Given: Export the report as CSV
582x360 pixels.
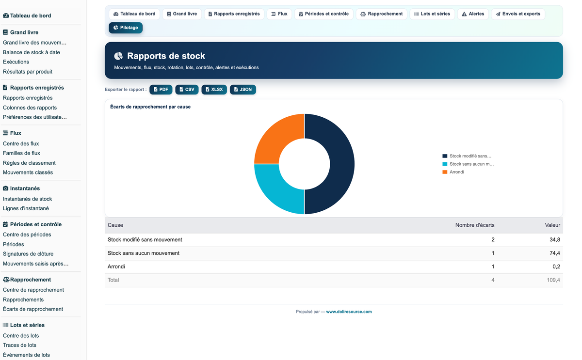Looking at the screenshot, I should (187, 90).
